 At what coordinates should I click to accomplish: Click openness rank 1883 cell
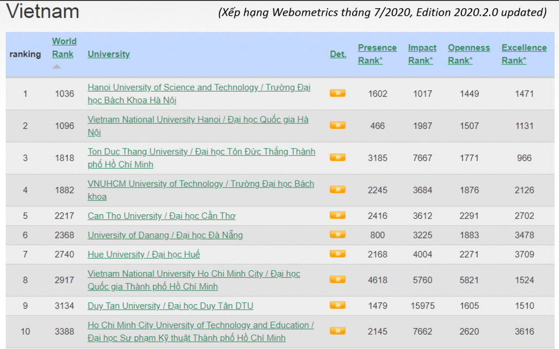point(469,235)
